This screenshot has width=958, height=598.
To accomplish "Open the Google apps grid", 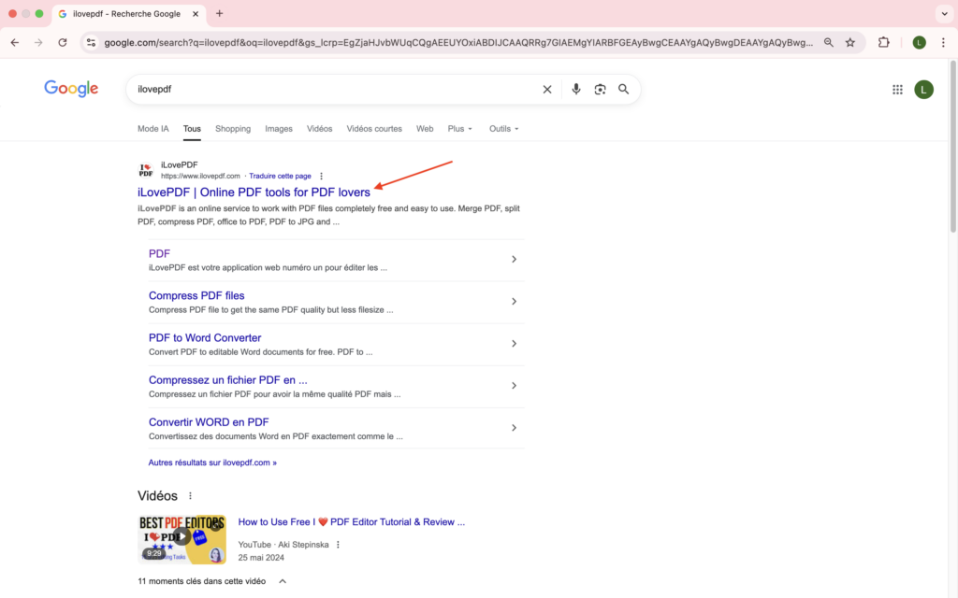I will point(897,90).
